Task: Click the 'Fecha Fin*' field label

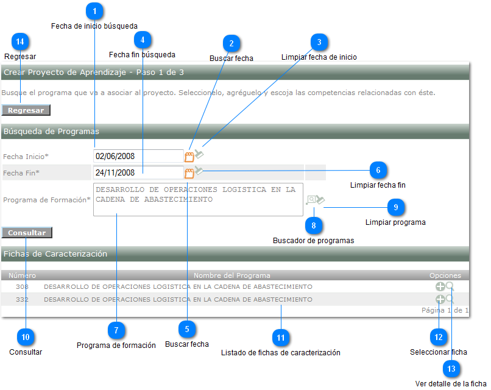Action: coord(21,173)
